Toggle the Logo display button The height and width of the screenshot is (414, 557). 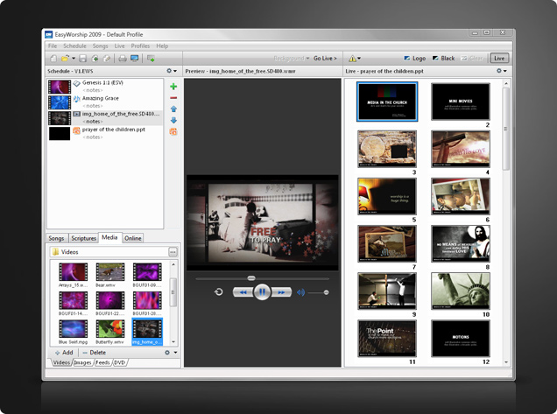pos(416,58)
